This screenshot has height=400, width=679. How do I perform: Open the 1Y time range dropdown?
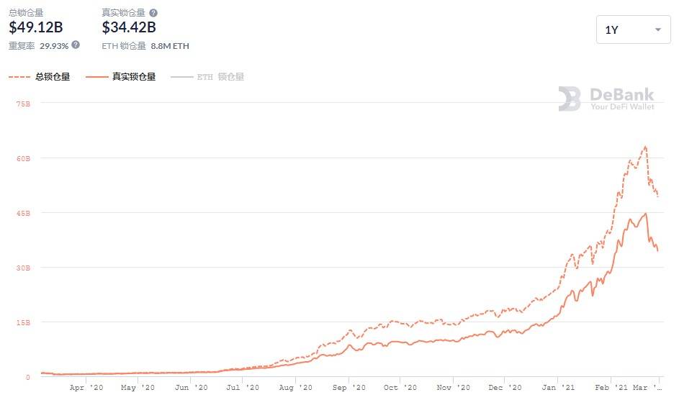tap(633, 30)
